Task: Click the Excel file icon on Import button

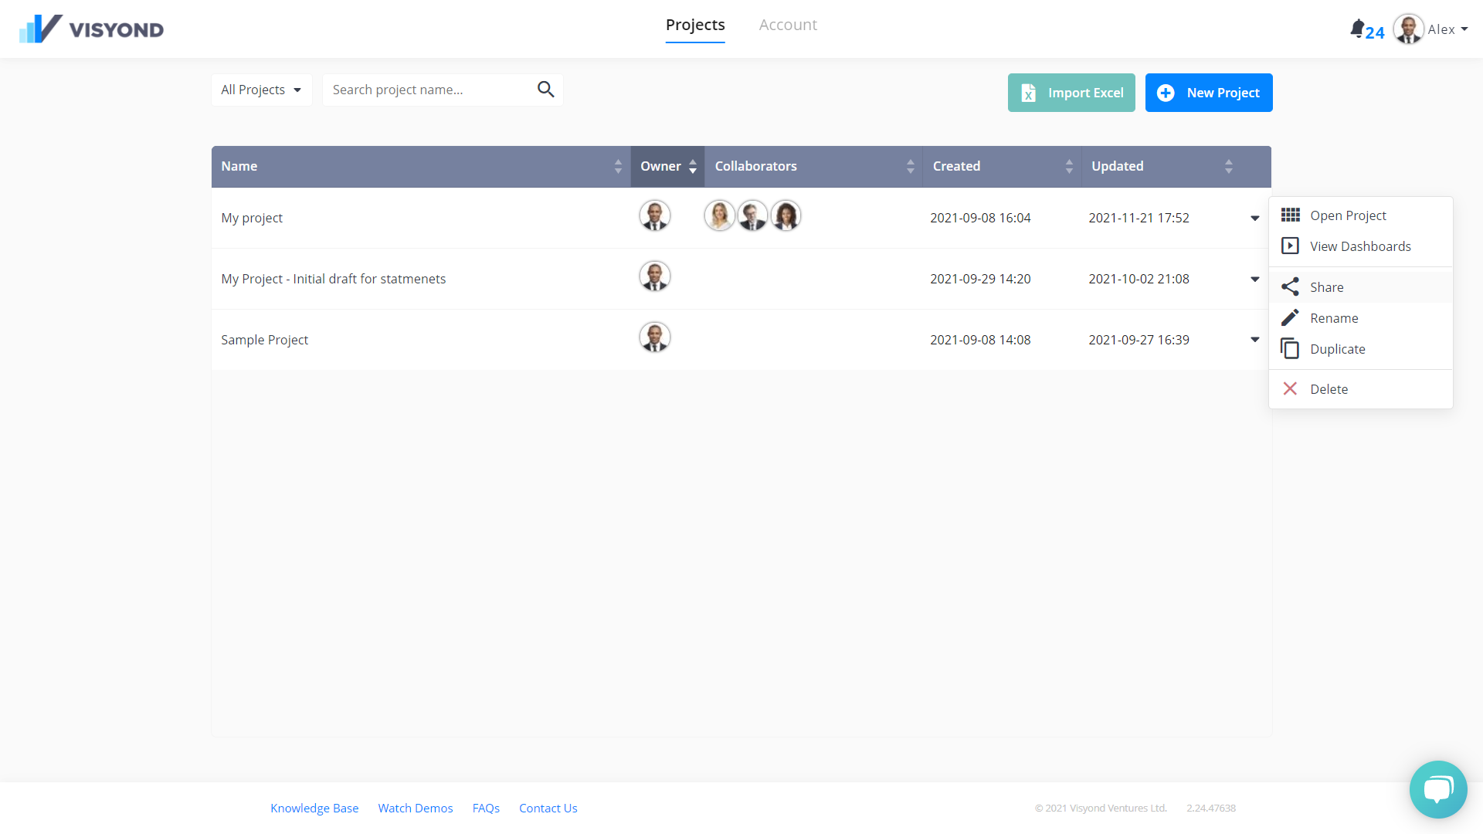Action: point(1029,93)
